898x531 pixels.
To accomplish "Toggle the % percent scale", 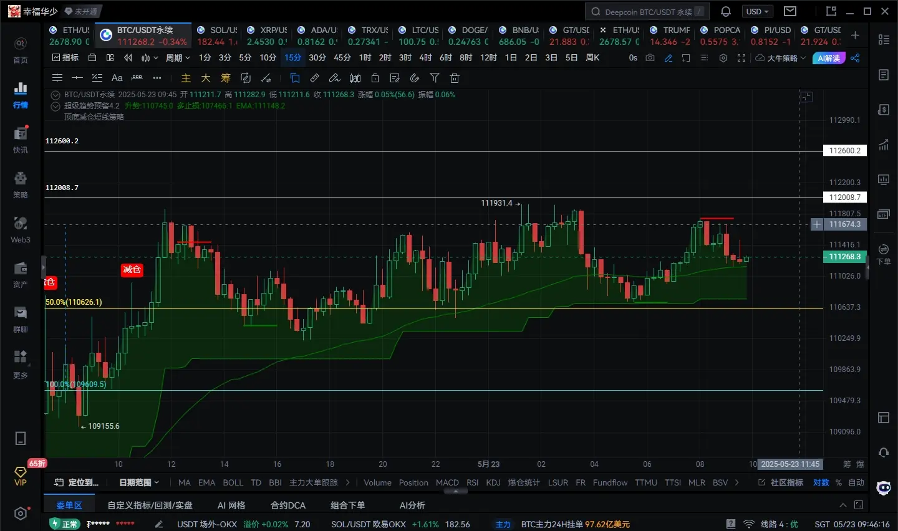I will click(839, 482).
